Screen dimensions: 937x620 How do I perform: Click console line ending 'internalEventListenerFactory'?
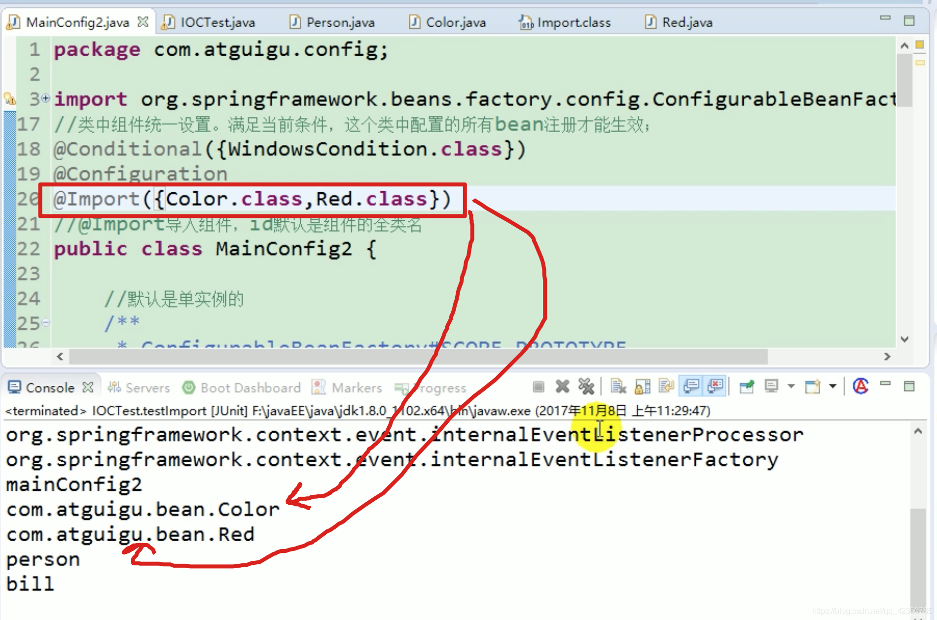392,459
